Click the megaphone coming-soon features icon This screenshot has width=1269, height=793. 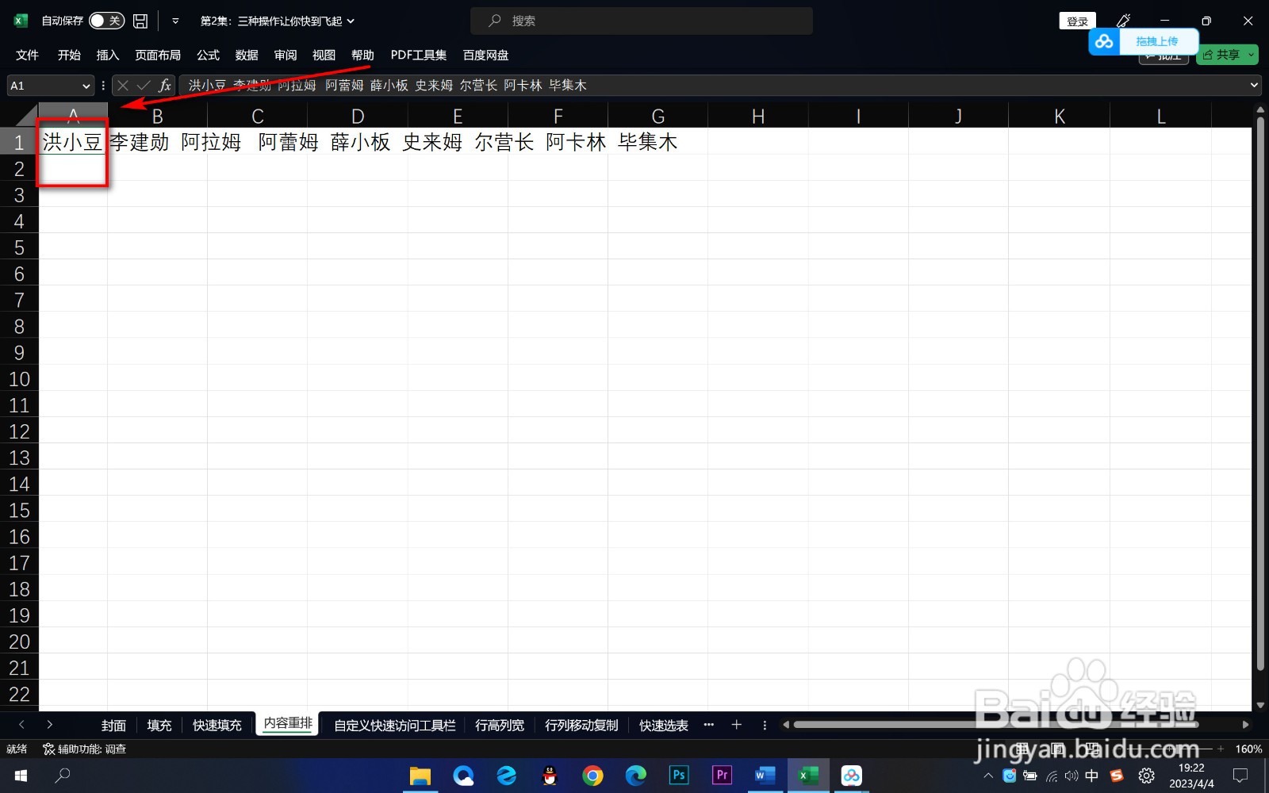click(1123, 21)
